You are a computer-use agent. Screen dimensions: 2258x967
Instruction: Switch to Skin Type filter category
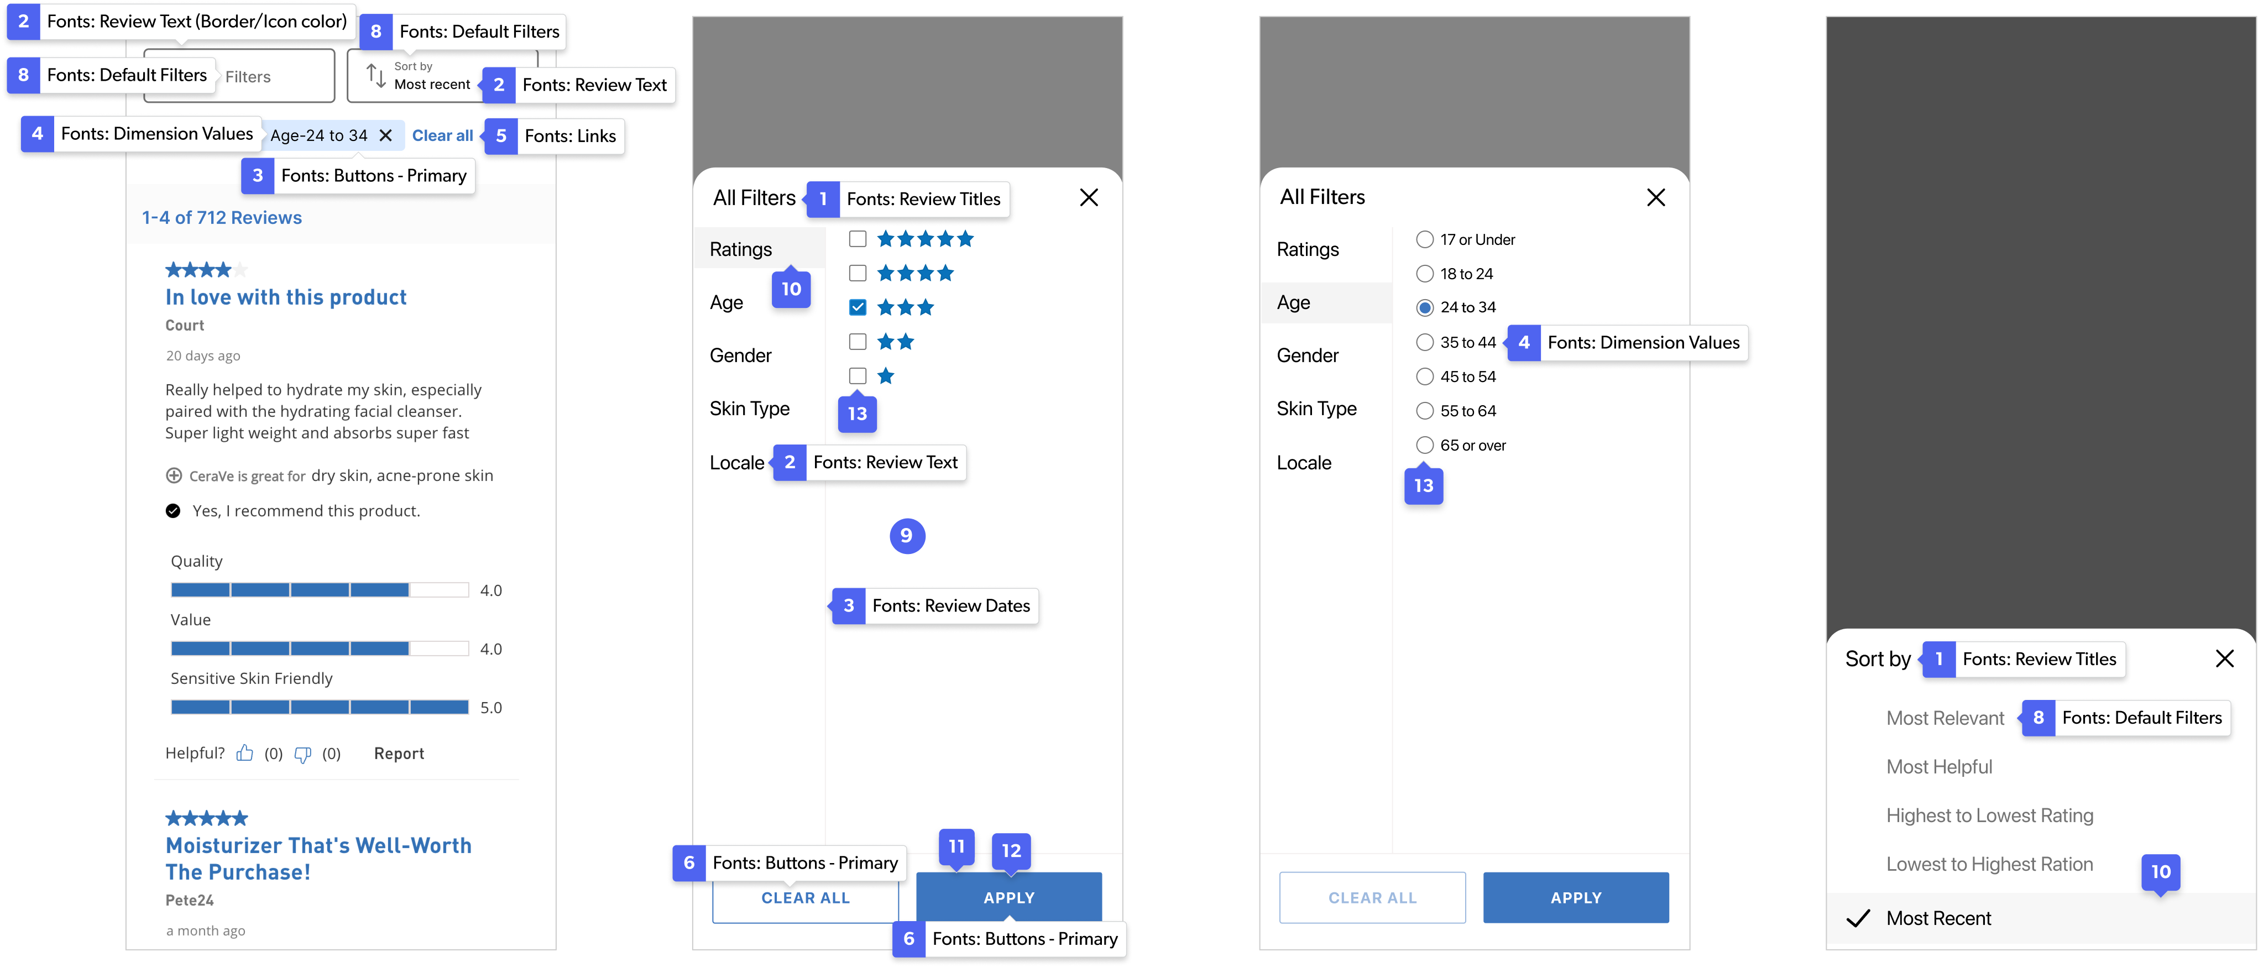coord(750,409)
